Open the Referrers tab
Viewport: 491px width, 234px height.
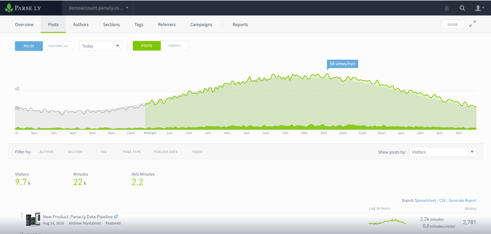pyautogui.click(x=167, y=25)
